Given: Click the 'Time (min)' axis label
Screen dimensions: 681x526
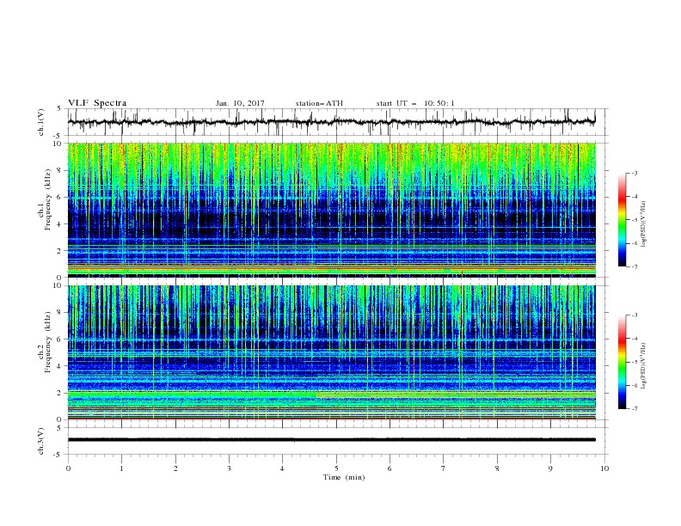Looking at the screenshot, I should (x=344, y=477).
